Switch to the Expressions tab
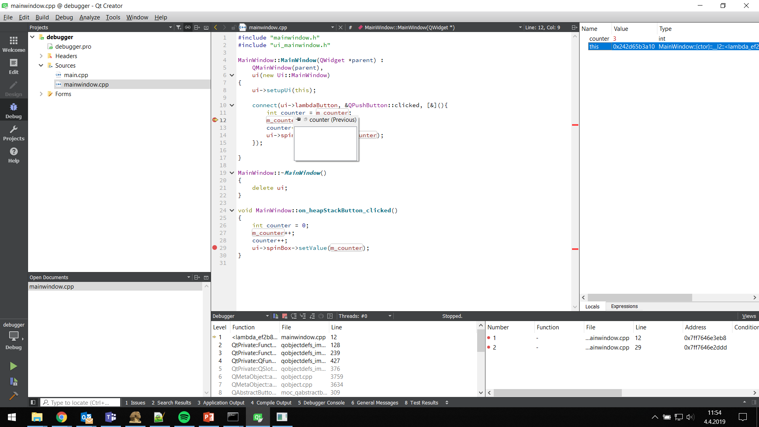 [x=624, y=306]
